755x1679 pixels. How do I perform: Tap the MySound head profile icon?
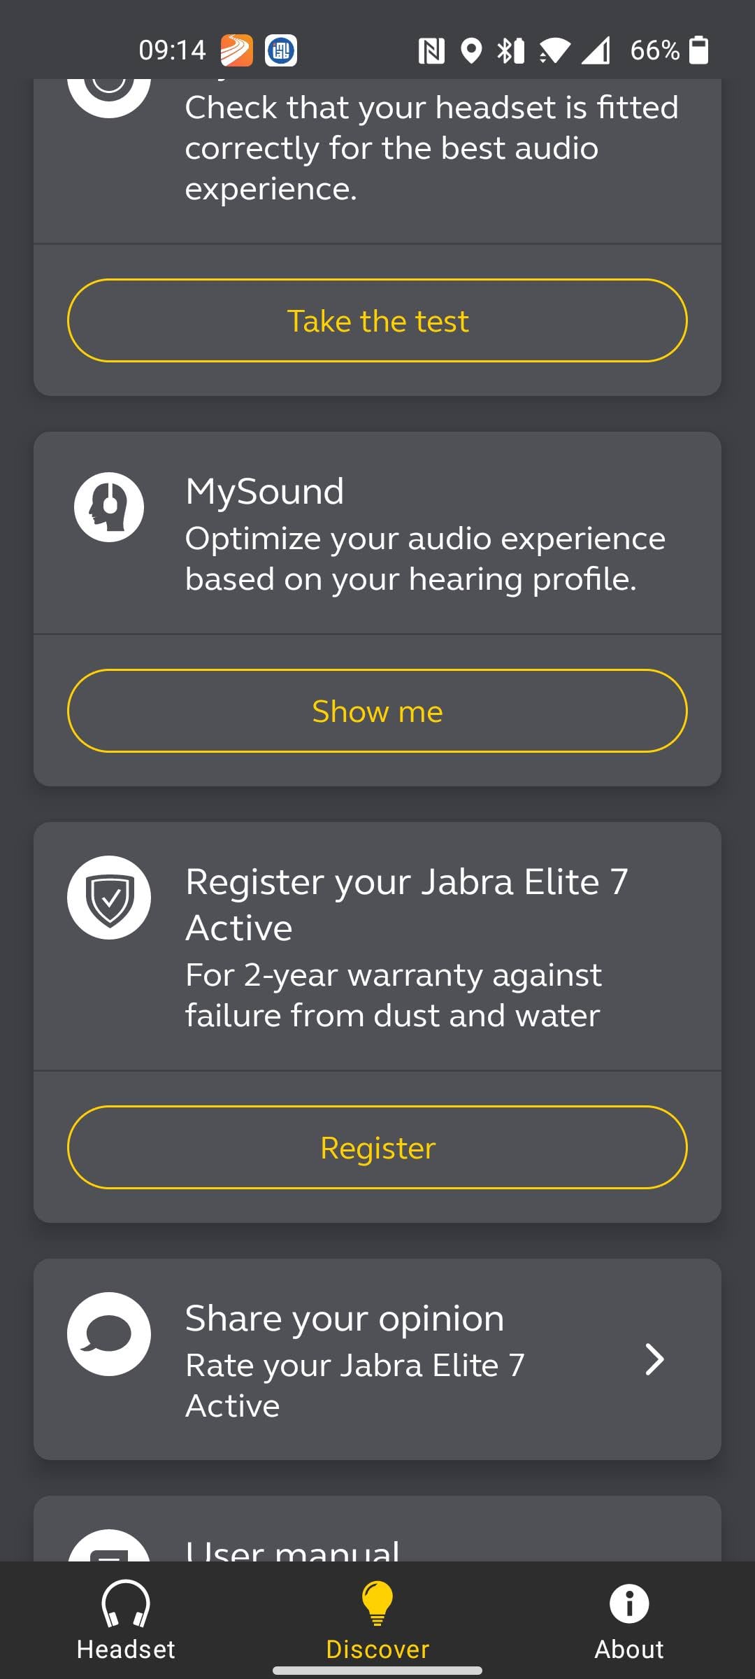point(109,507)
